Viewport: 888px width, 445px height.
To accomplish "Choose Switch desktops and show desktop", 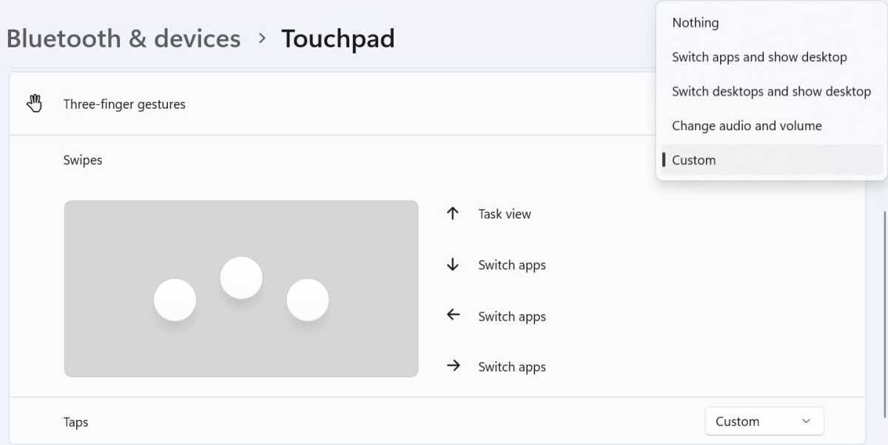I will click(x=770, y=92).
